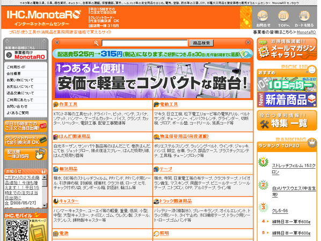Select ご利用ガイド in sidebar menu

coord(26,67)
